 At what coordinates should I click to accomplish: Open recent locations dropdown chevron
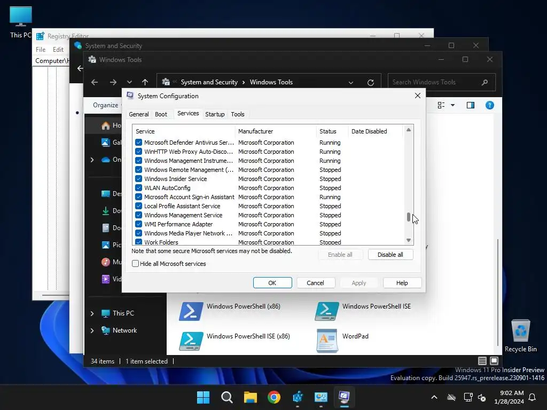(x=129, y=82)
